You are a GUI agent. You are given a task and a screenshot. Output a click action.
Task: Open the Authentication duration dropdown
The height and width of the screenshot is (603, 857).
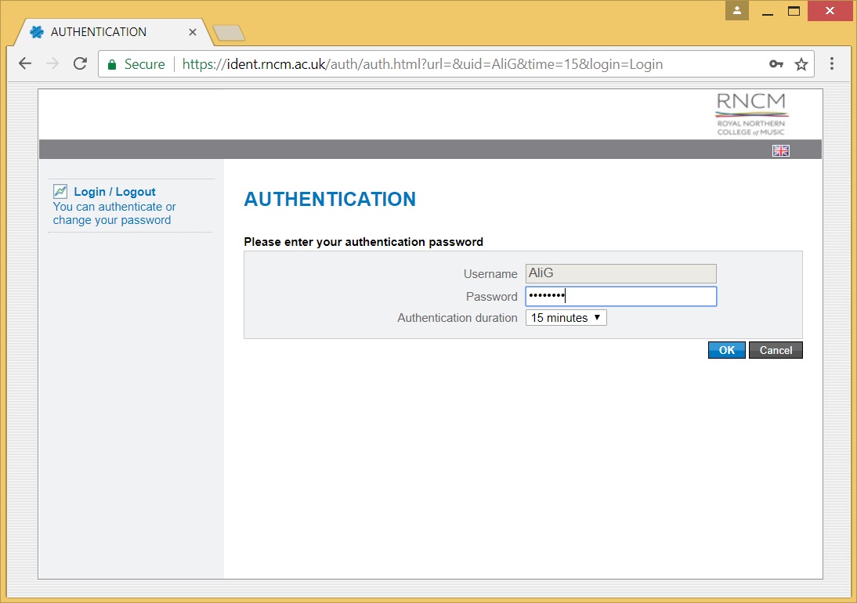(x=566, y=317)
